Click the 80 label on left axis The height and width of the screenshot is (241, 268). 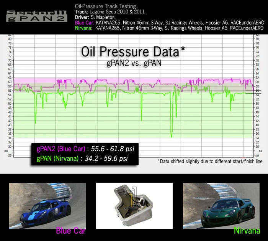click(x=10, y=39)
